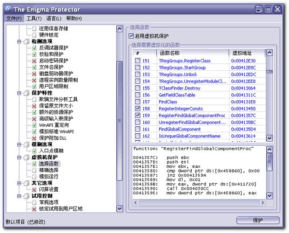The image size is (289, 233).
Task: Collapse the 模糊选项 tree node
Action: [x=19, y=144]
